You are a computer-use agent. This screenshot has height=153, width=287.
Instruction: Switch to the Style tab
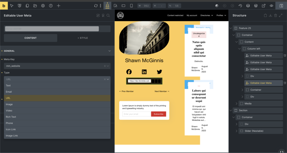(84, 38)
